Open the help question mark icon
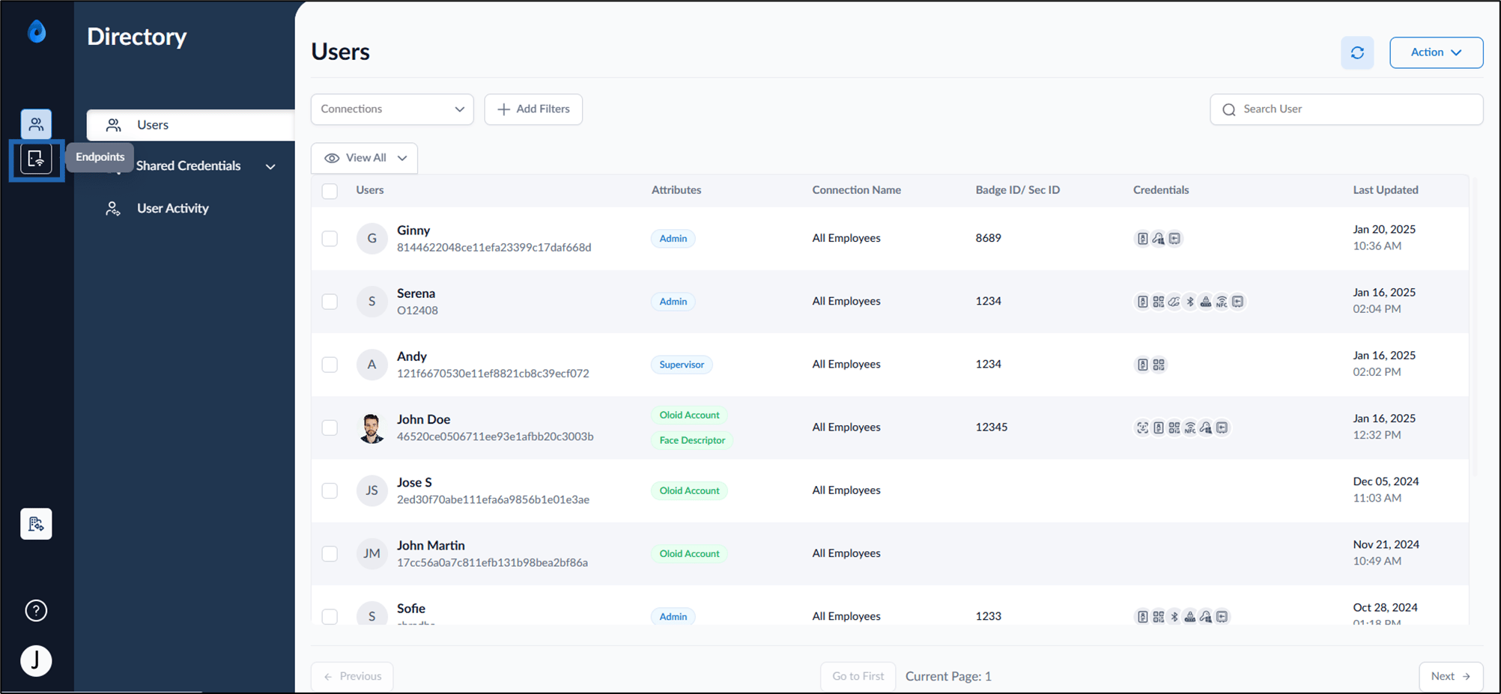 (36, 611)
